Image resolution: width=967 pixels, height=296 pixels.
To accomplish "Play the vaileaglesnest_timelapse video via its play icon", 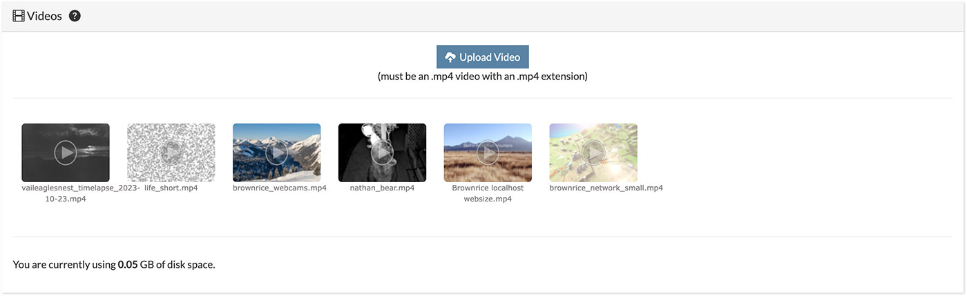I will [x=65, y=152].
